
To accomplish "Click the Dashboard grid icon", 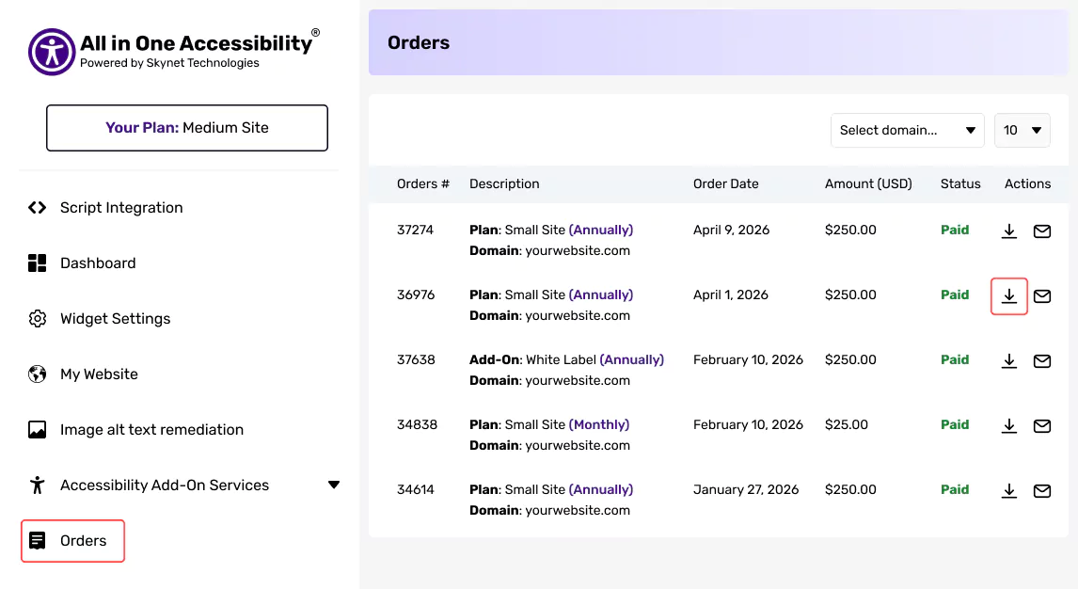I will tap(37, 263).
